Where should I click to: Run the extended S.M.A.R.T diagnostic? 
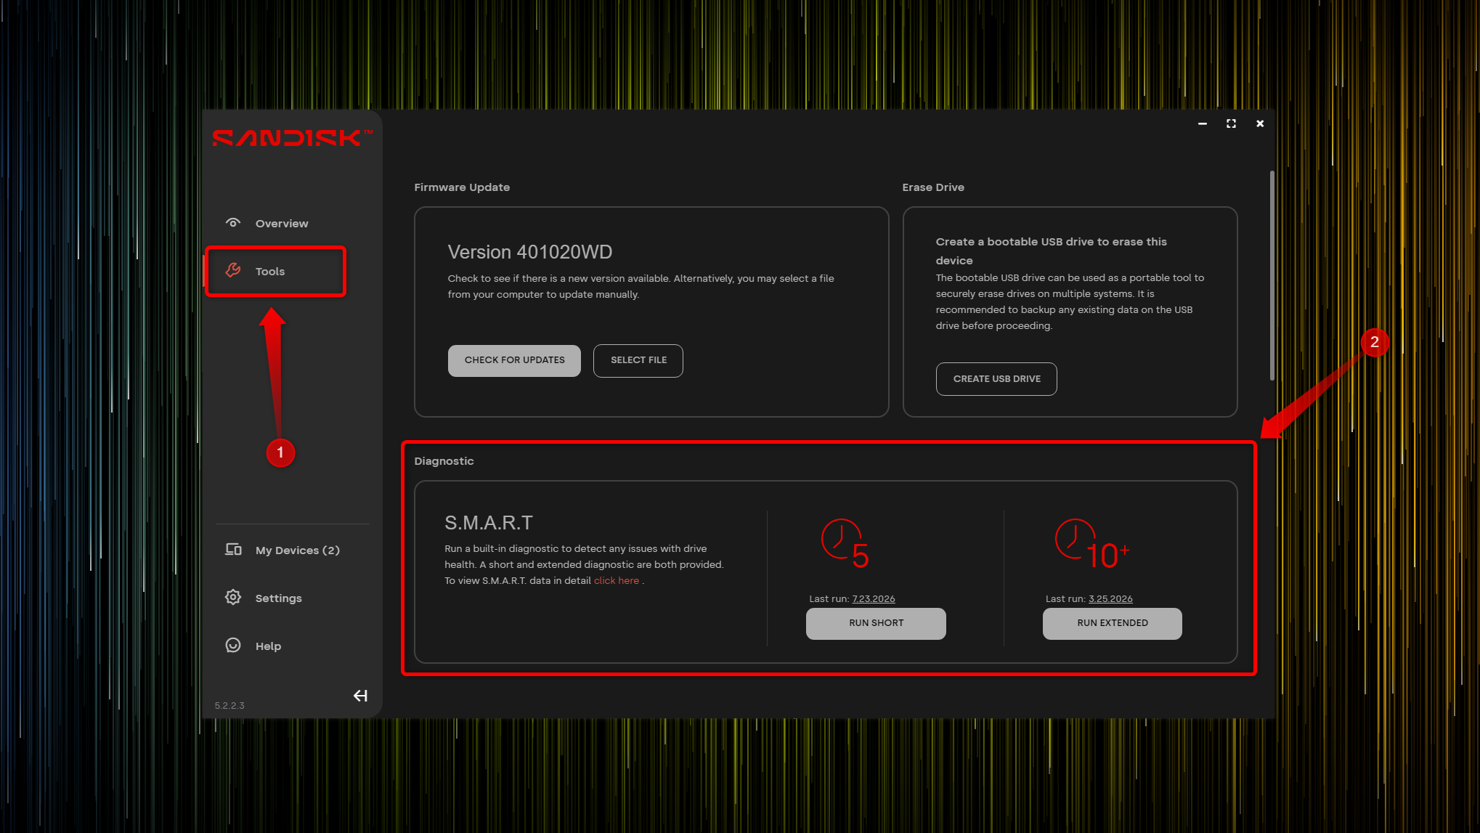coord(1113,624)
